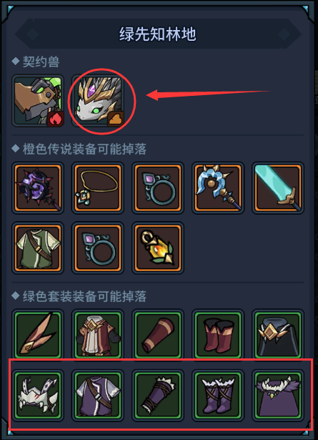Select the circled spiky-haired contract beast portrait

[98, 101]
